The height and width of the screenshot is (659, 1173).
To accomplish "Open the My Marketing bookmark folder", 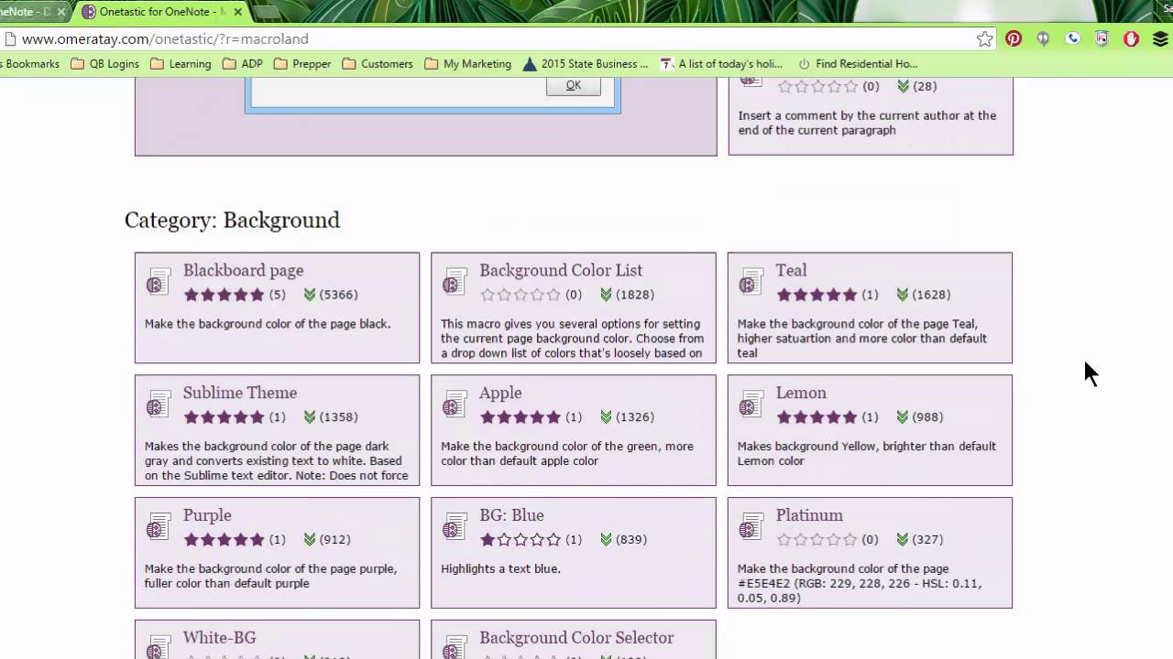I will click(467, 64).
